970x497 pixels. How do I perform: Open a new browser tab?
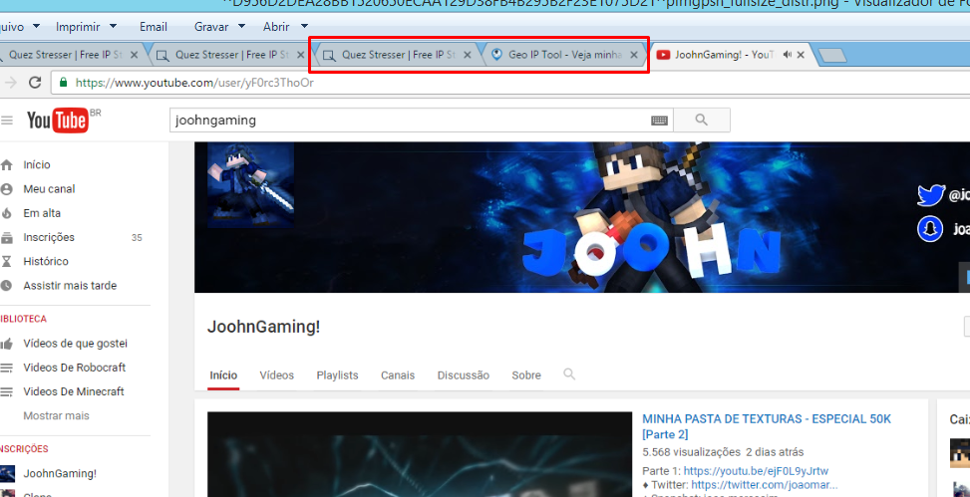click(x=832, y=56)
